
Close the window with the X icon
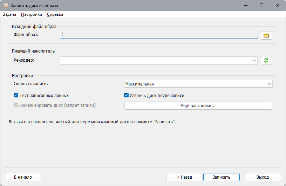(277, 6)
